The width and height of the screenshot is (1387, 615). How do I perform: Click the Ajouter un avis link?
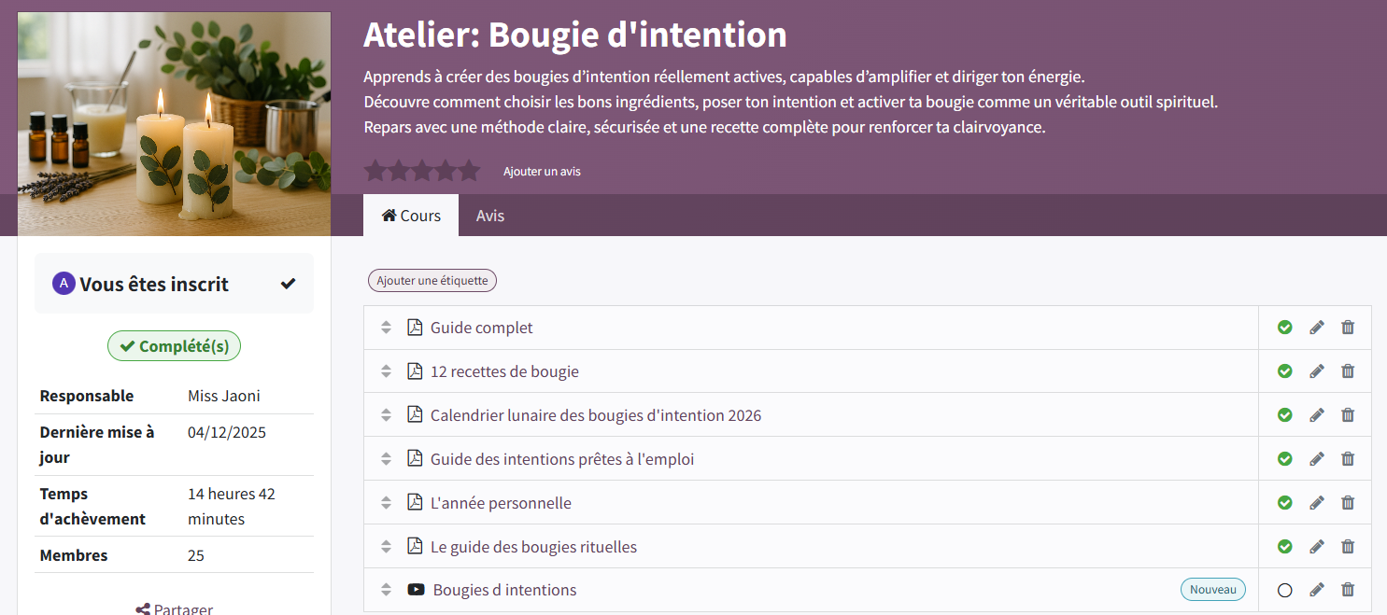coord(542,172)
